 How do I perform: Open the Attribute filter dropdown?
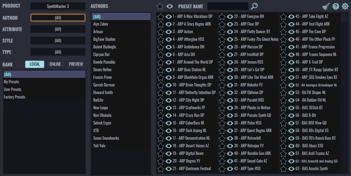pos(58,29)
